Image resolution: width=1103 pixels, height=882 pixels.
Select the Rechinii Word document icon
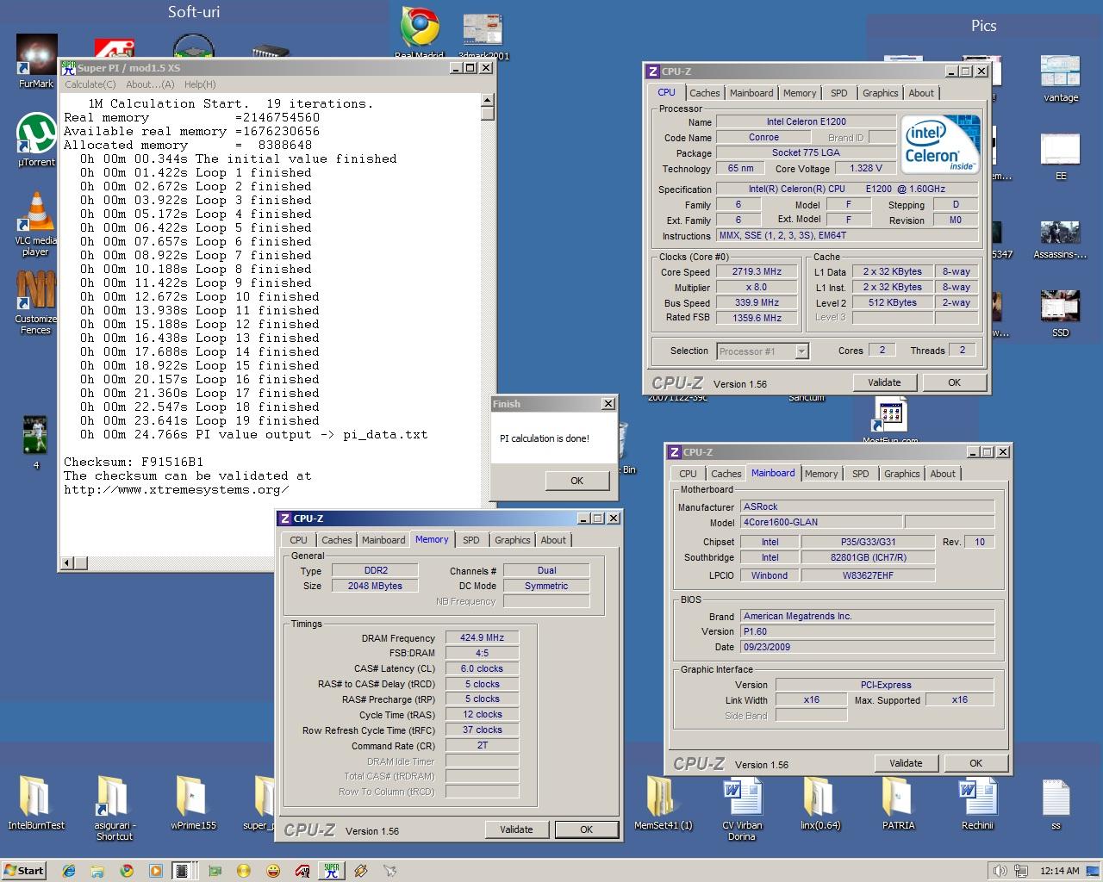pos(977,802)
